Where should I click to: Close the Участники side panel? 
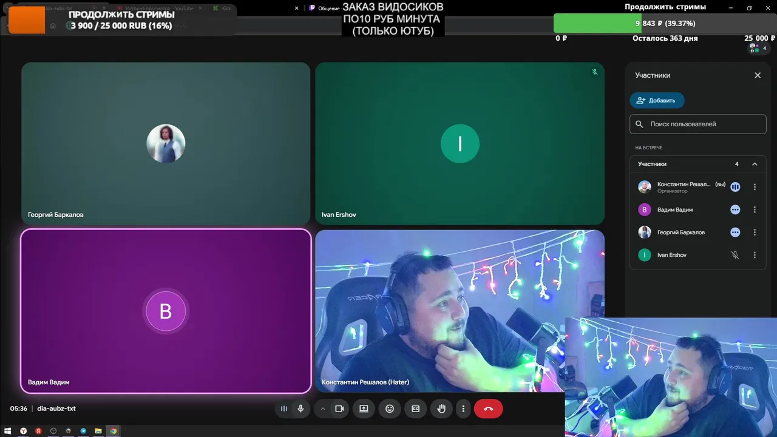[758, 75]
